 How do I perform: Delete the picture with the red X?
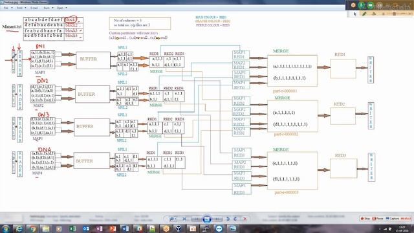245,219
